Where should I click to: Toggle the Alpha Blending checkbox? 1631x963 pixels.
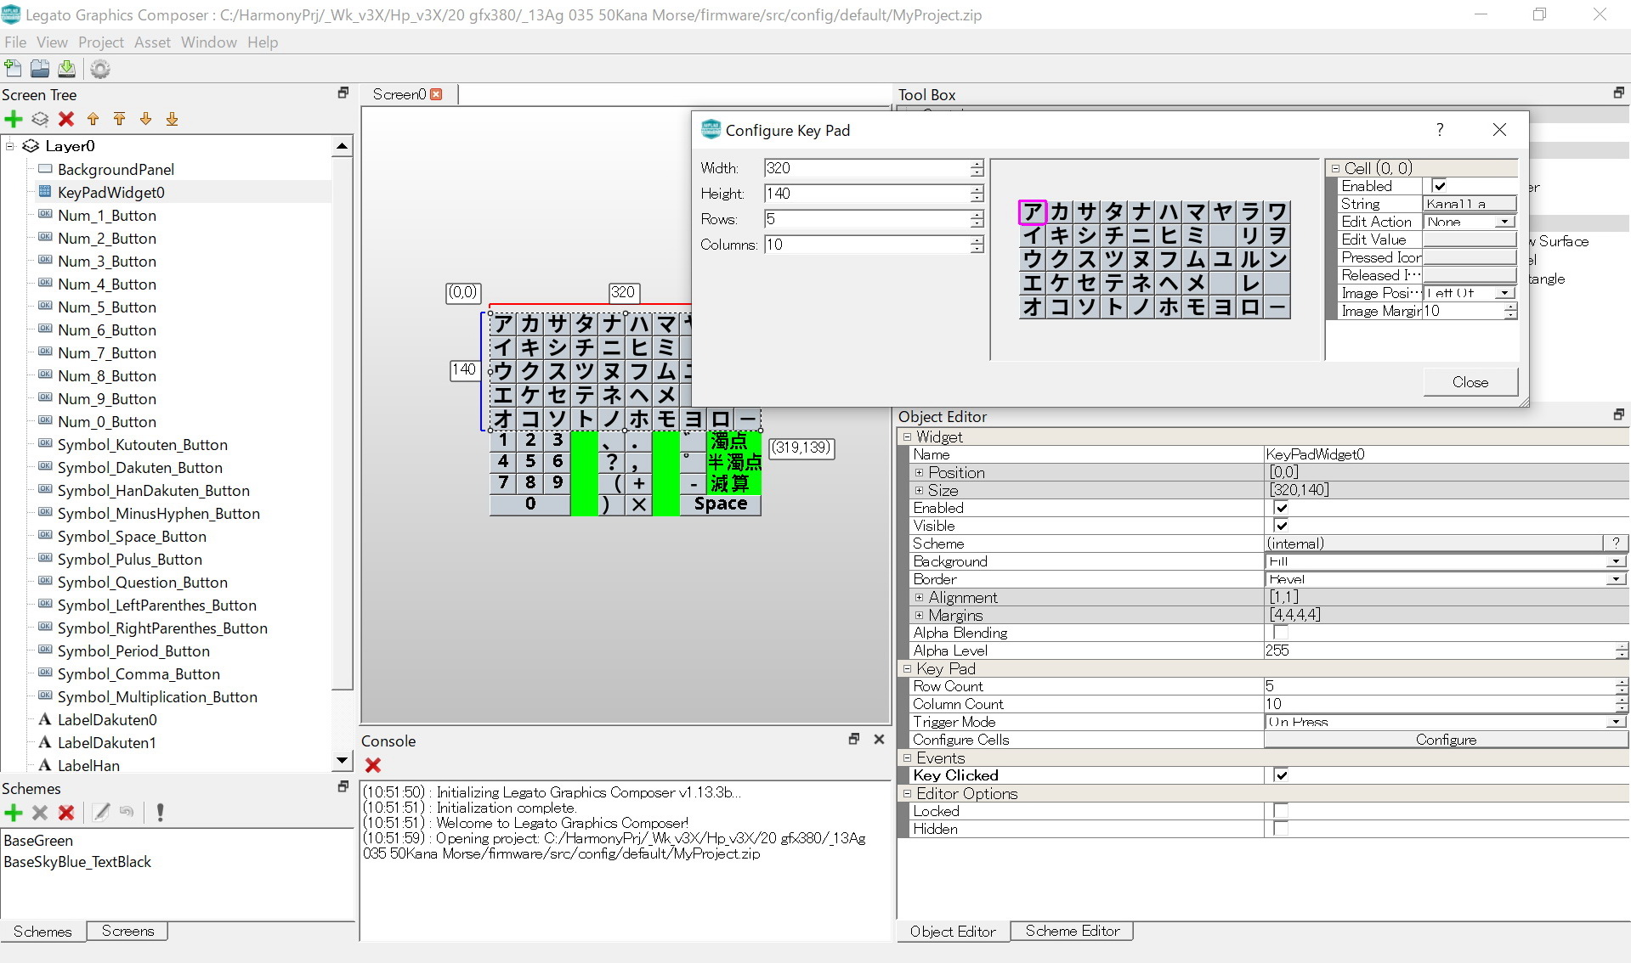1281,633
